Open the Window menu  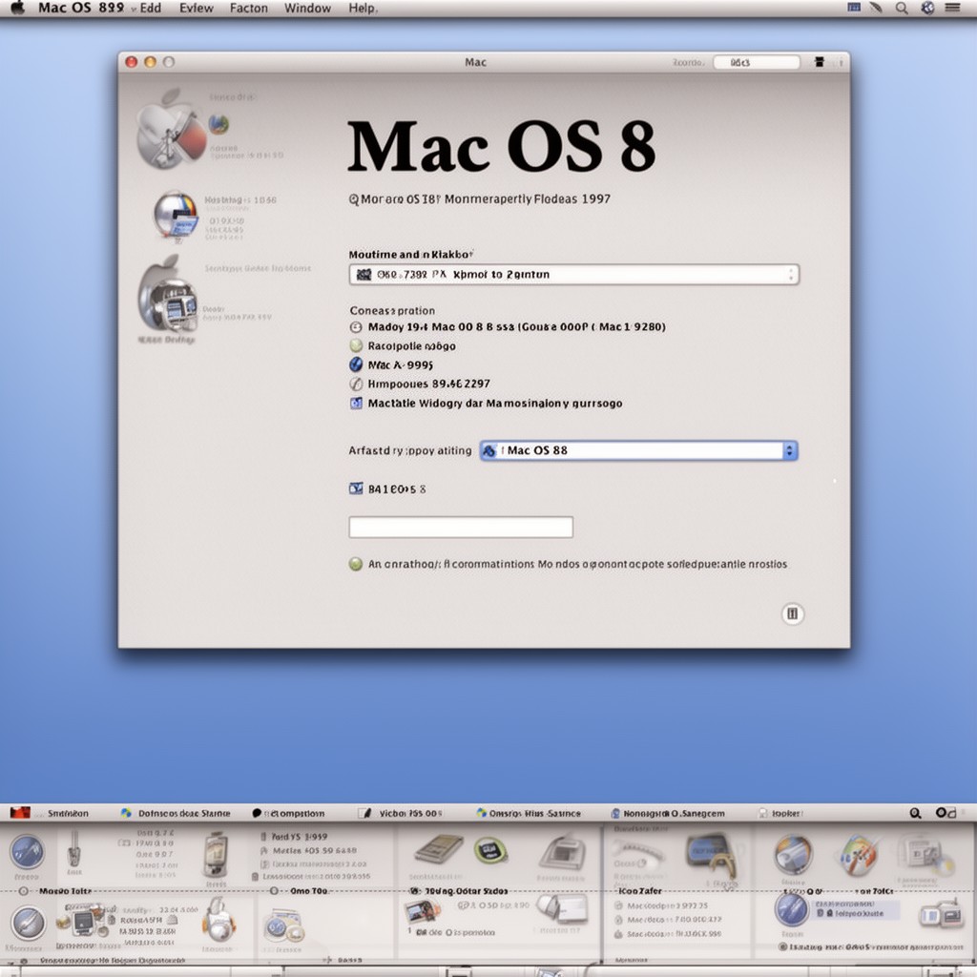click(307, 8)
